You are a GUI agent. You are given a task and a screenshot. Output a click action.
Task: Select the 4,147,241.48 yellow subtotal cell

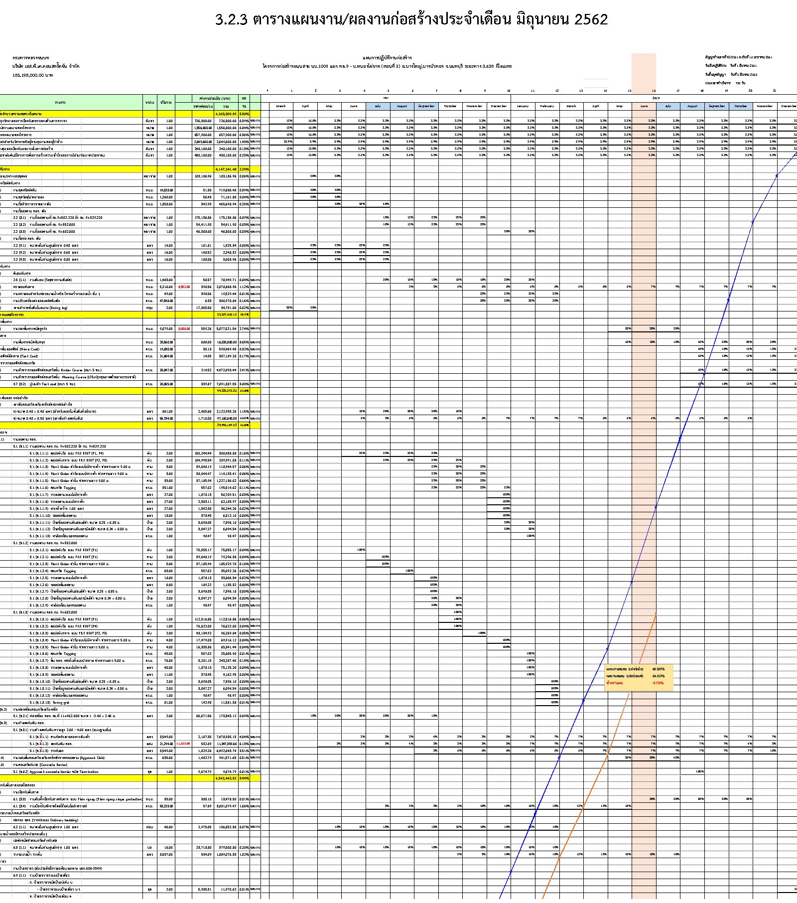[x=226, y=169]
